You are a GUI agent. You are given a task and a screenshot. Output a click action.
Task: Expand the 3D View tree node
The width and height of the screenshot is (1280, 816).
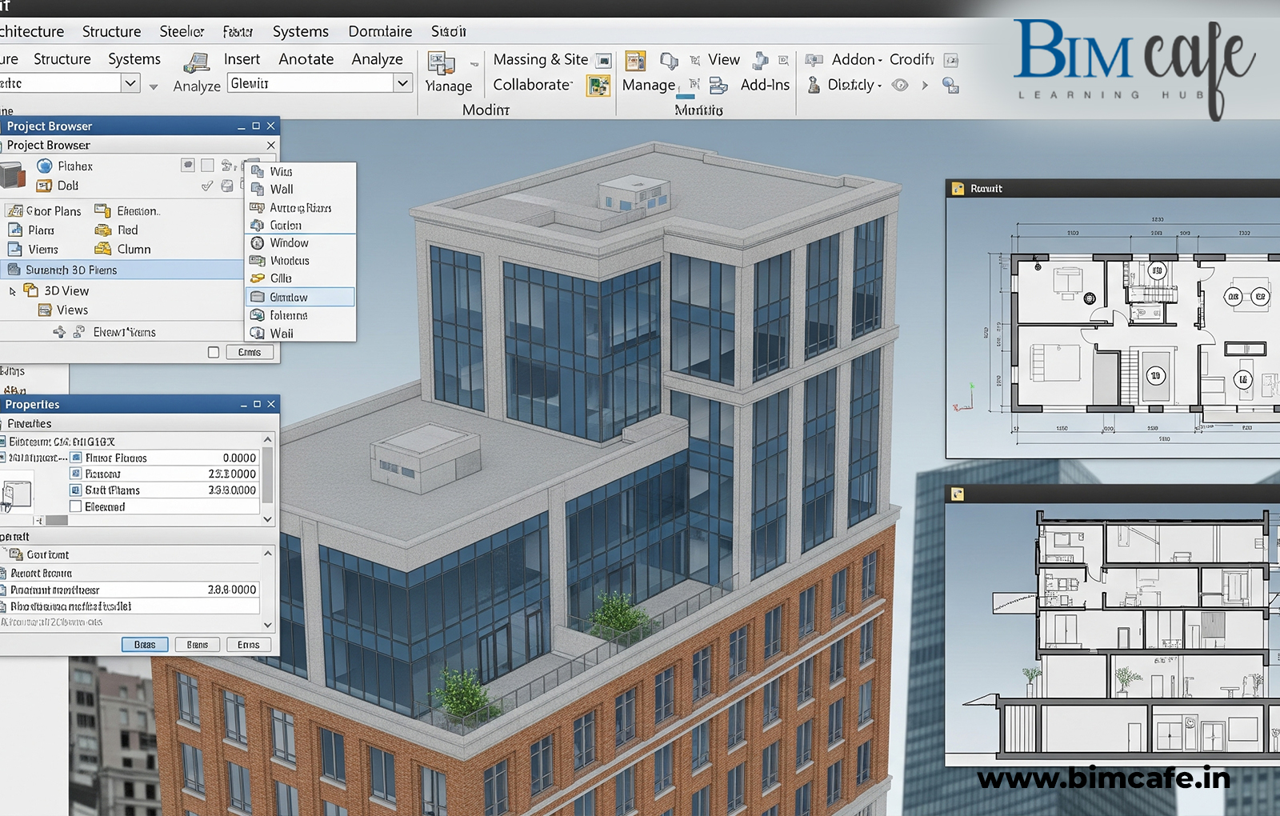pyautogui.click(x=13, y=291)
